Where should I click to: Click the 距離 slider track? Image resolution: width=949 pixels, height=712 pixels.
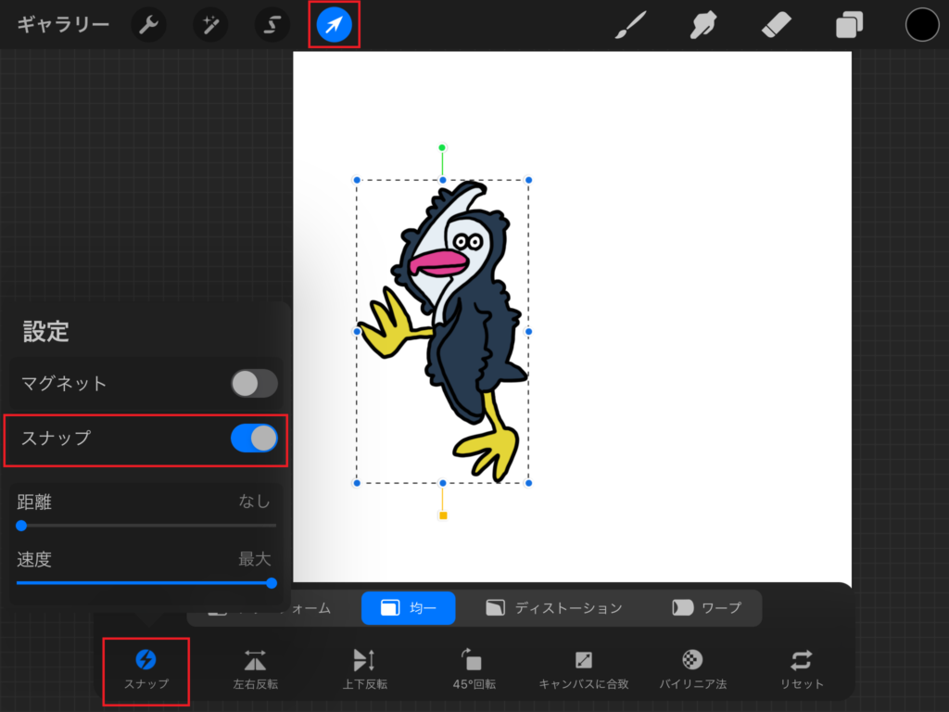(x=146, y=526)
